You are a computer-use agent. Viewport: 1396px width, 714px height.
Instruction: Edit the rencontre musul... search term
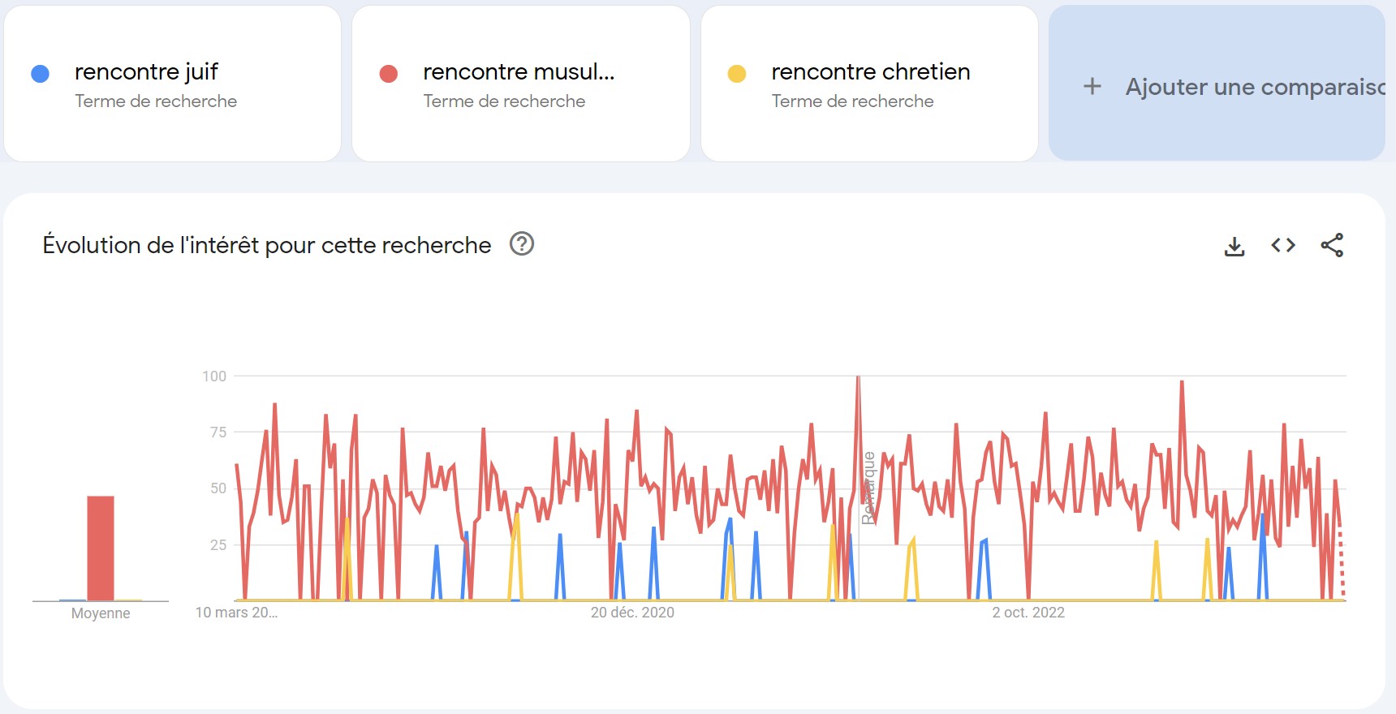tap(519, 72)
